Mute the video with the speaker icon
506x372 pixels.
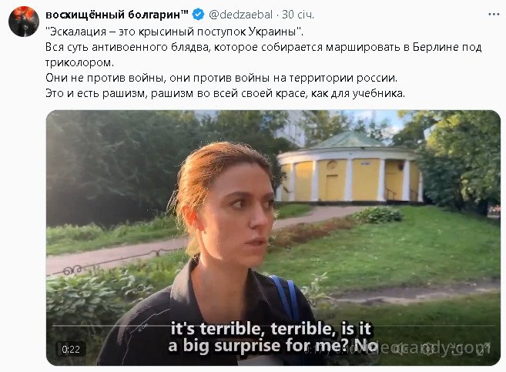(399, 350)
